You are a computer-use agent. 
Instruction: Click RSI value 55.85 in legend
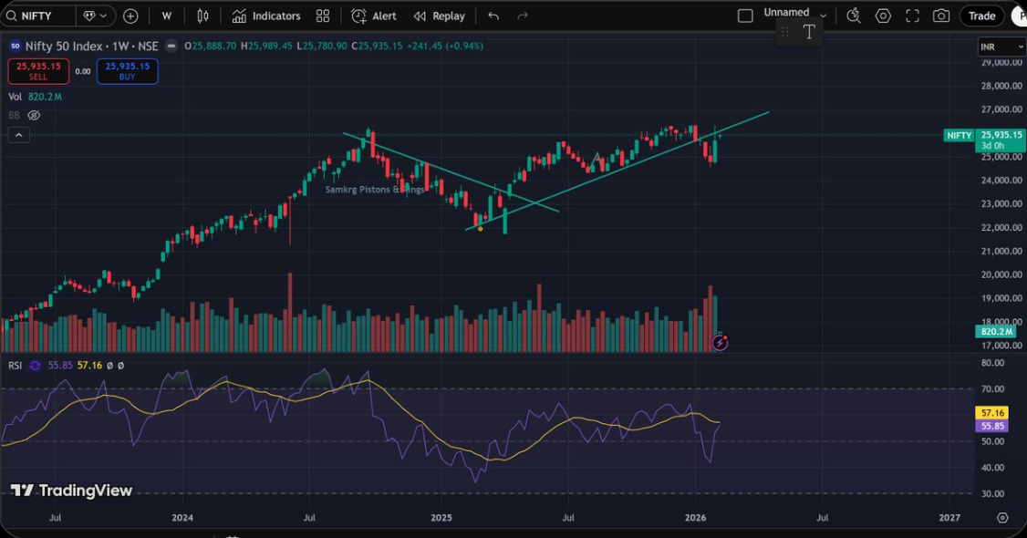(59, 366)
